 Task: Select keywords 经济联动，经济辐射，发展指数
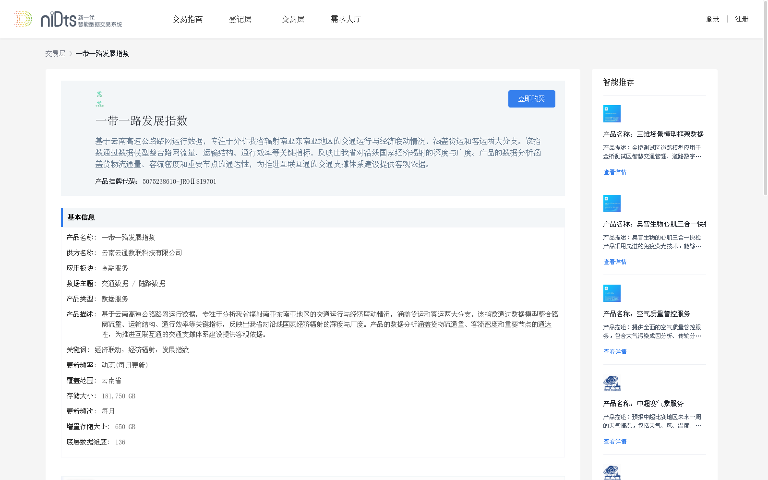pos(142,350)
